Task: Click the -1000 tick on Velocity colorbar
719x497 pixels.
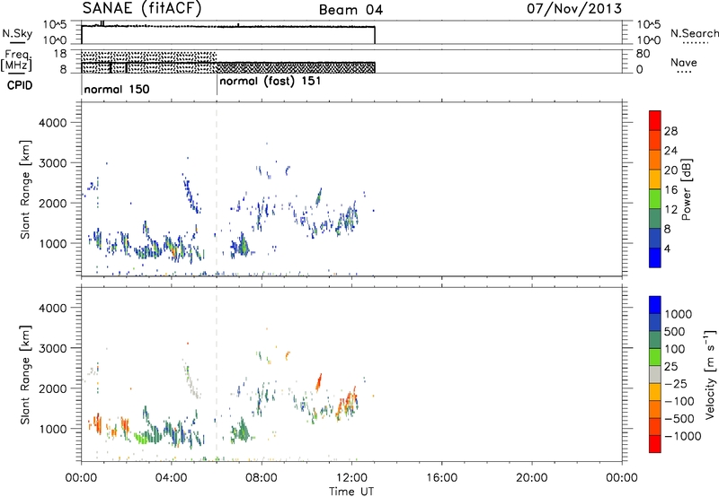Action: pyautogui.click(x=682, y=436)
